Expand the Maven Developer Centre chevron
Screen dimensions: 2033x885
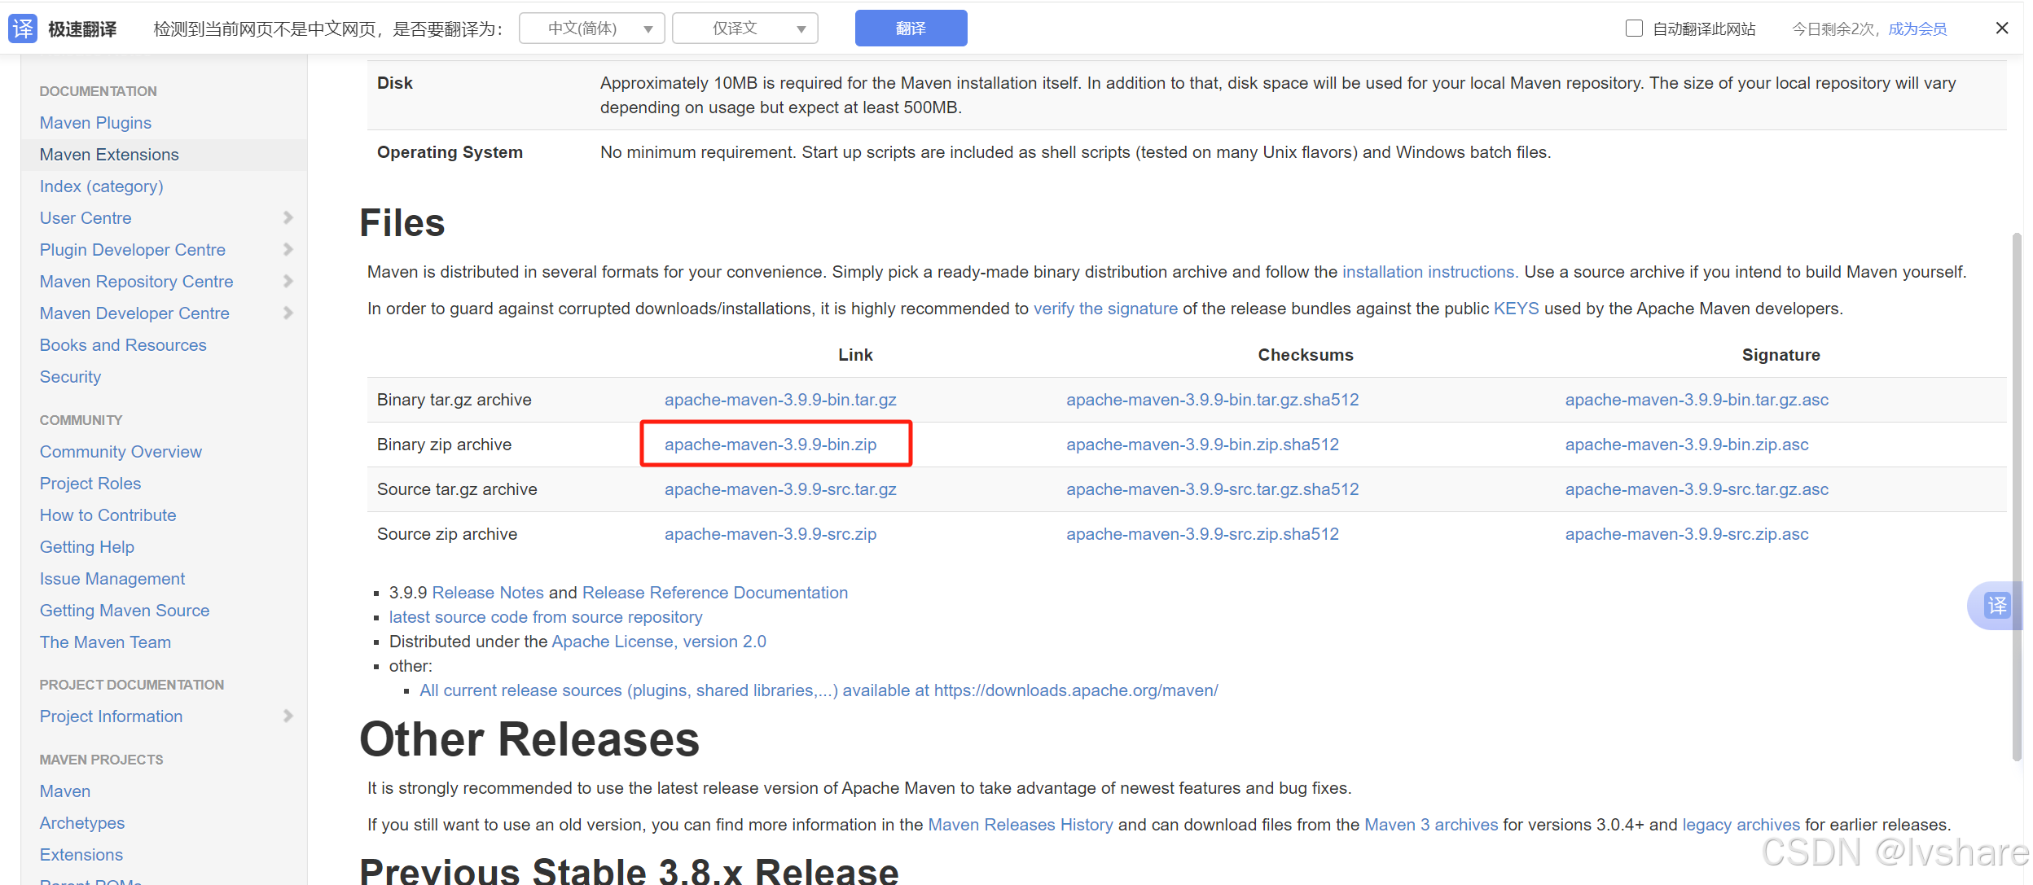[288, 313]
